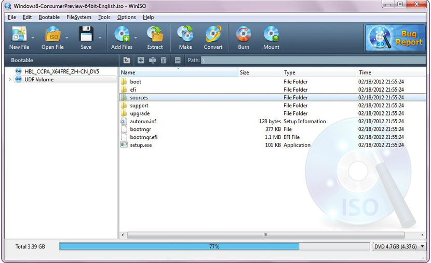Click the delete trash icon in path bar
Viewport: 431px width, 263px height.
pyautogui.click(x=164, y=61)
